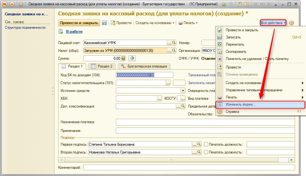Click the favorites star icon in title bar
Screen dimensions: 306x176
pyautogui.click(x=21, y=4)
